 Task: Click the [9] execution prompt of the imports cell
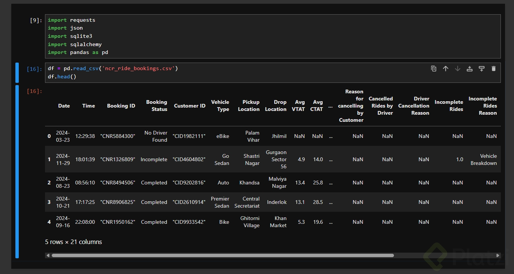pyautogui.click(x=36, y=20)
